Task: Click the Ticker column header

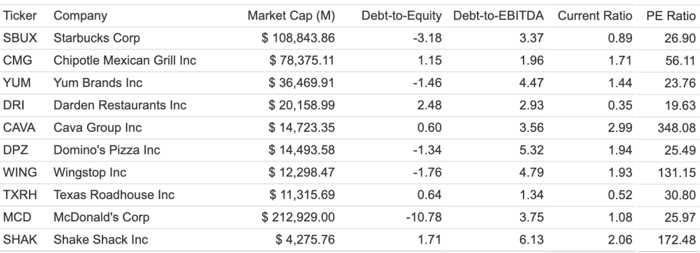Action: coord(20,15)
